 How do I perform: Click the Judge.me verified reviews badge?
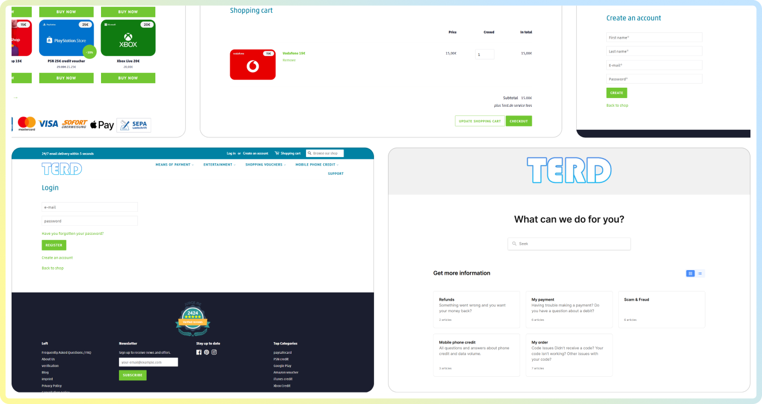(193, 319)
